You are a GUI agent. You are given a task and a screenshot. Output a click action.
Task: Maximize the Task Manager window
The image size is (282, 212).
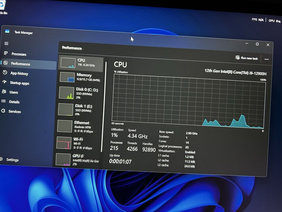point(257,44)
